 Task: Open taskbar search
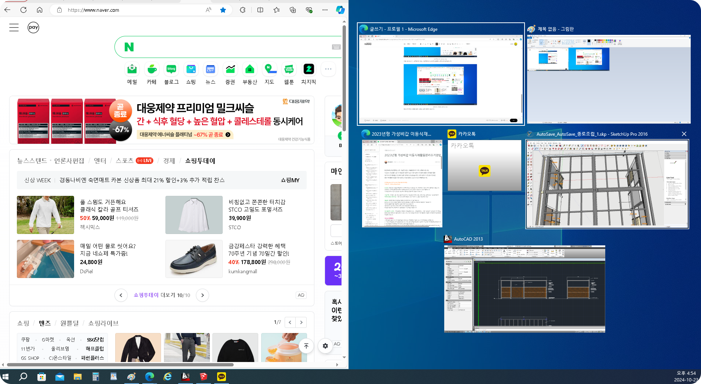(23, 377)
